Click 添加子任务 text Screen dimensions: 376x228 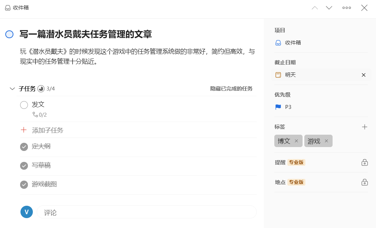[x=47, y=130]
